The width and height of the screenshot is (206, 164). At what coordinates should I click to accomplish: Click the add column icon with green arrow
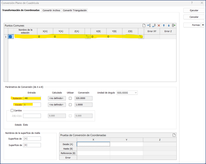tap(174, 25)
